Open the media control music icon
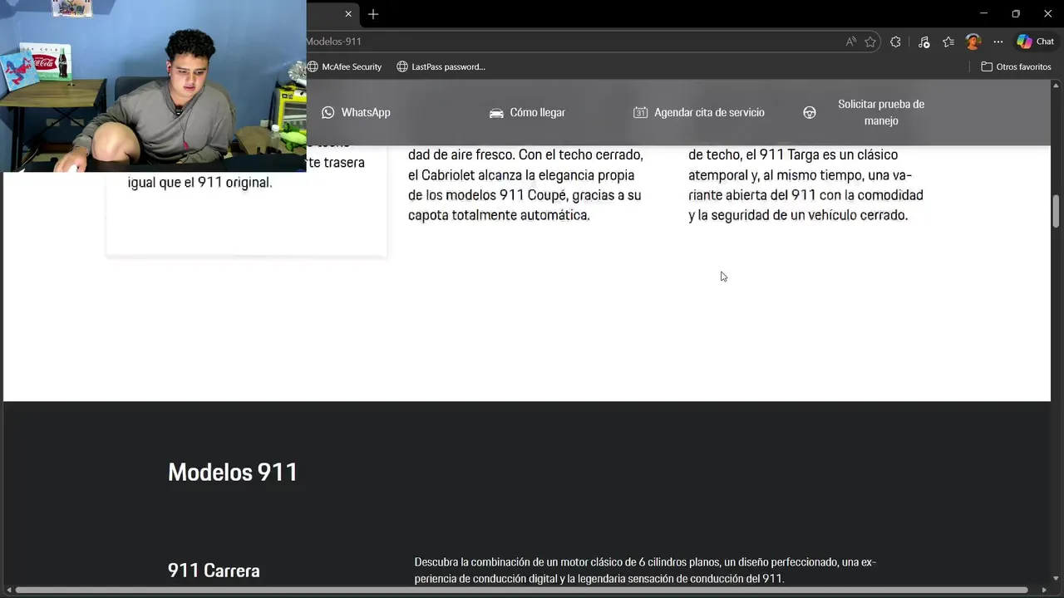This screenshot has height=598, width=1064. click(x=924, y=42)
